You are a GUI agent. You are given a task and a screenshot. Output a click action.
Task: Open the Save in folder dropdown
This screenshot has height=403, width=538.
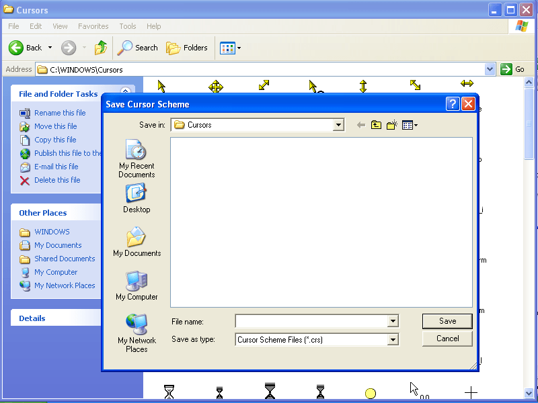click(x=338, y=124)
